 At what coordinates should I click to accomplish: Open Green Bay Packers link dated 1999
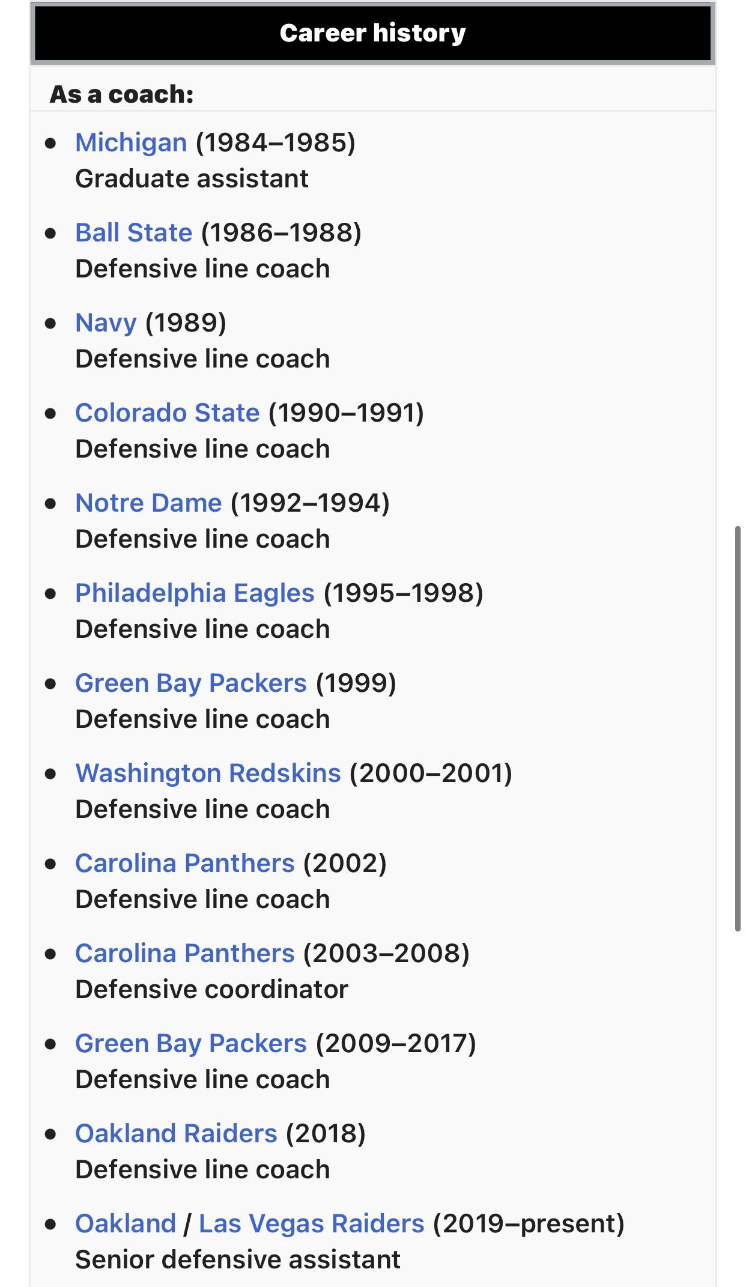pyautogui.click(x=191, y=683)
